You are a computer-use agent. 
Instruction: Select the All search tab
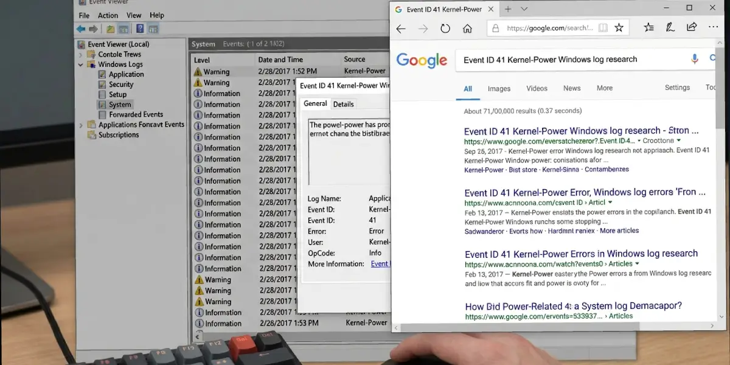(x=468, y=89)
